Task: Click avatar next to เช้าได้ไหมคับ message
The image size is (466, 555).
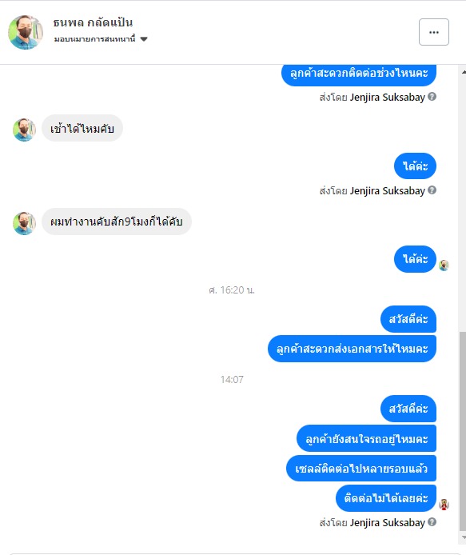Action: pyautogui.click(x=25, y=130)
